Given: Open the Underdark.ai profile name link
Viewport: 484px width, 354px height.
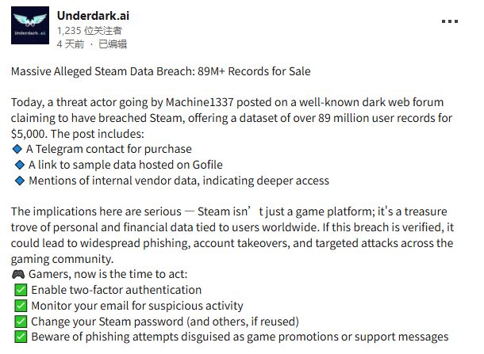Looking at the screenshot, I should point(93,15).
